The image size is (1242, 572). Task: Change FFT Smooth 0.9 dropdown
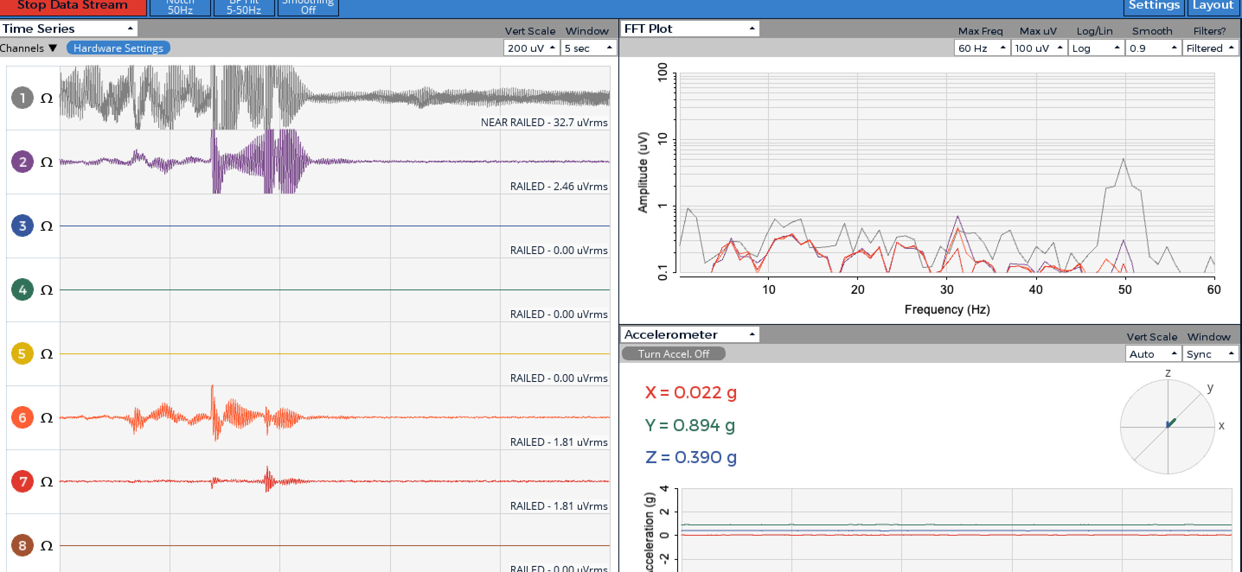click(x=1153, y=48)
